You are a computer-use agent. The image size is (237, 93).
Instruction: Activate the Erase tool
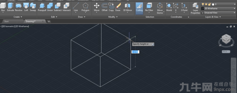pos(118,7)
